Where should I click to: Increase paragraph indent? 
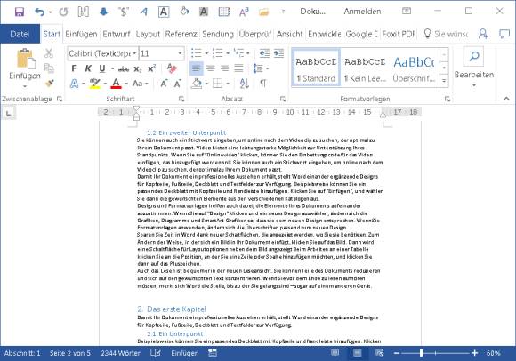[278, 53]
